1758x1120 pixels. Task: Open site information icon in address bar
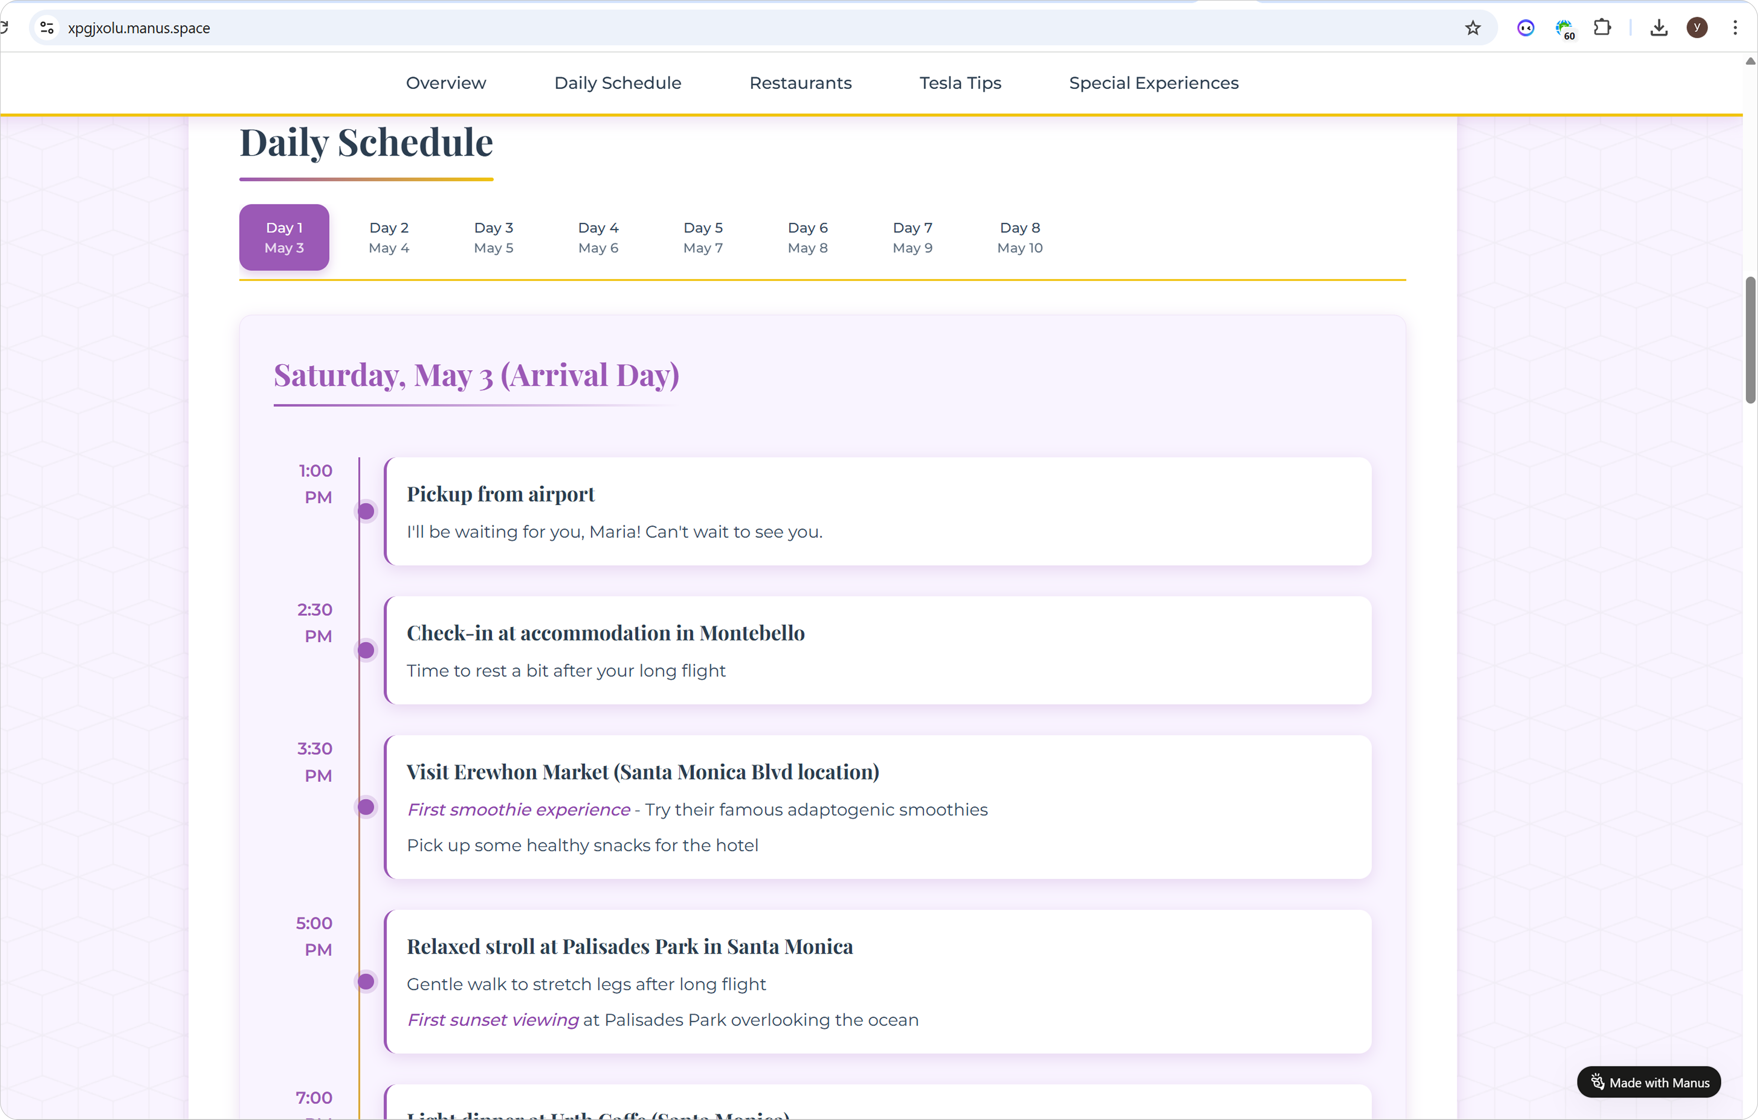click(47, 28)
